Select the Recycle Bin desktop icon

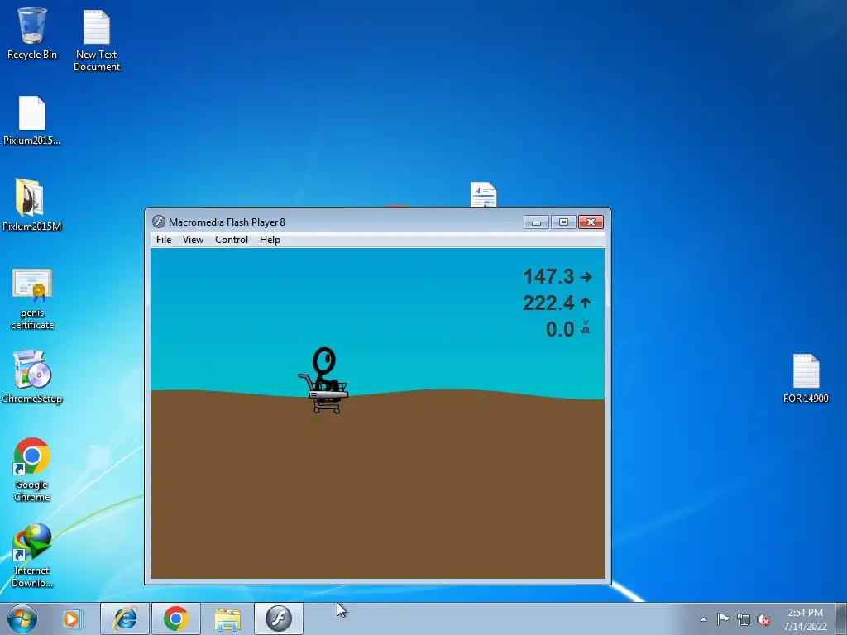[32, 33]
